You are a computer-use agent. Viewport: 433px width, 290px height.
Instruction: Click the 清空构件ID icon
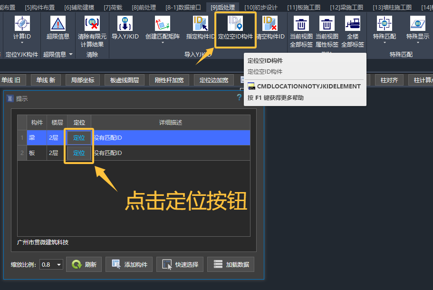[x=270, y=23]
